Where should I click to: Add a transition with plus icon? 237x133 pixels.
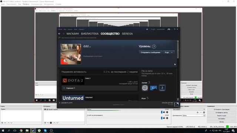click(197, 112)
